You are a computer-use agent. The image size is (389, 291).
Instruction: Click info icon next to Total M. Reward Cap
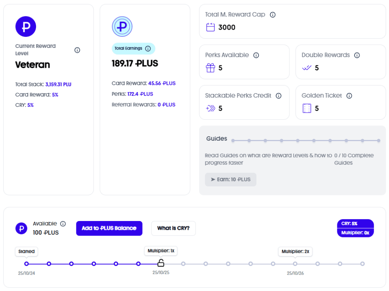click(x=273, y=15)
